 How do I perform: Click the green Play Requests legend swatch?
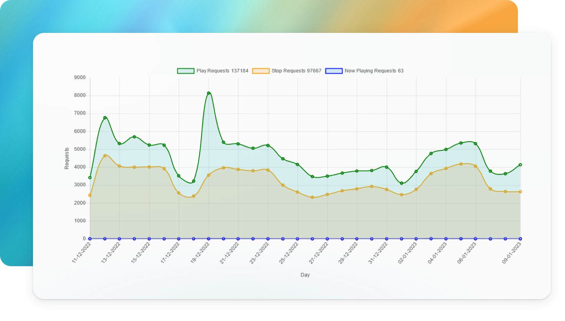point(186,71)
